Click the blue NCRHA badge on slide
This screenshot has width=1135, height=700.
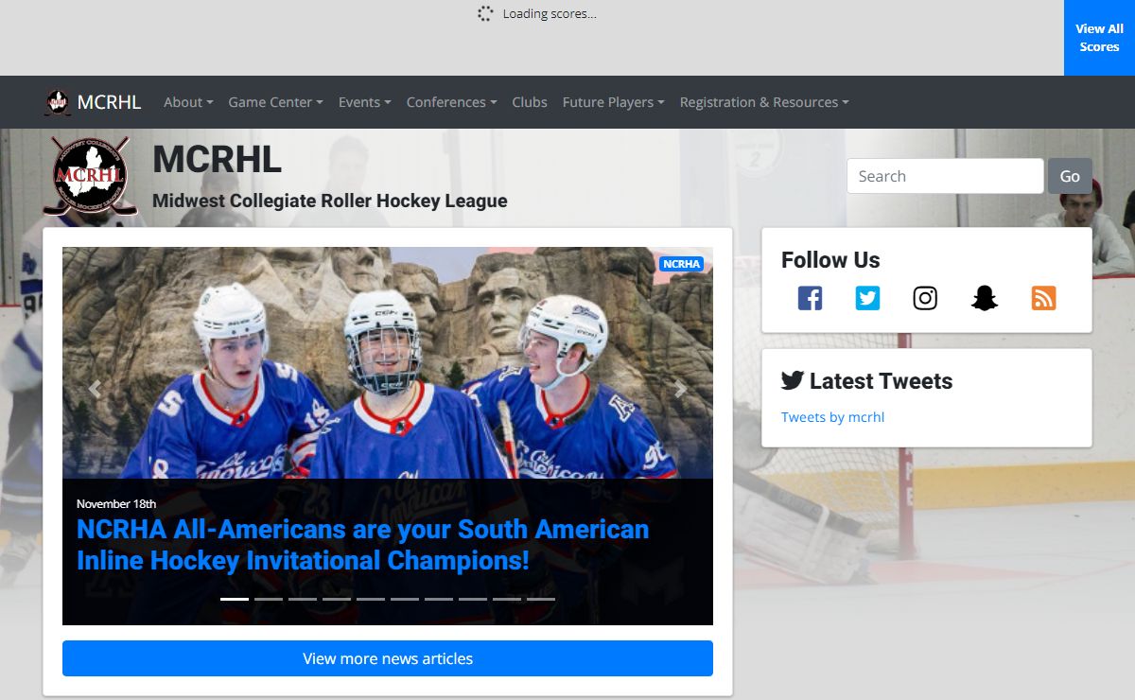[x=682, y=264]
